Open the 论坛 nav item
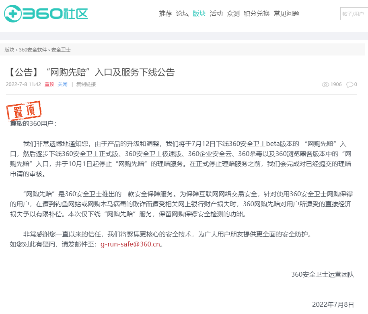This screenshot has width=368, height=314. [182, 14]
